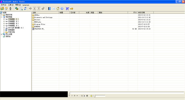Click the blue info about icon
Screen dimensions: 185x100
click(62, 8)
